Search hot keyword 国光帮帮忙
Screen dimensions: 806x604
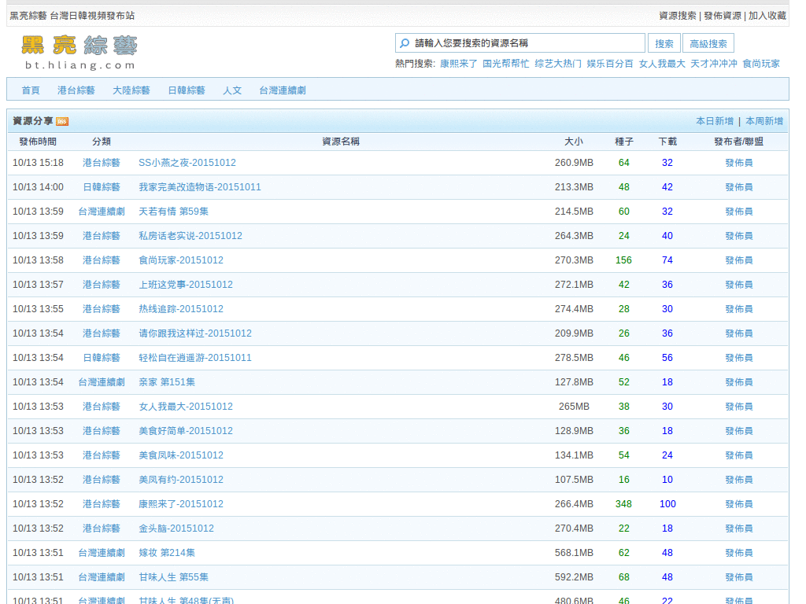click(x=506, y=64)
